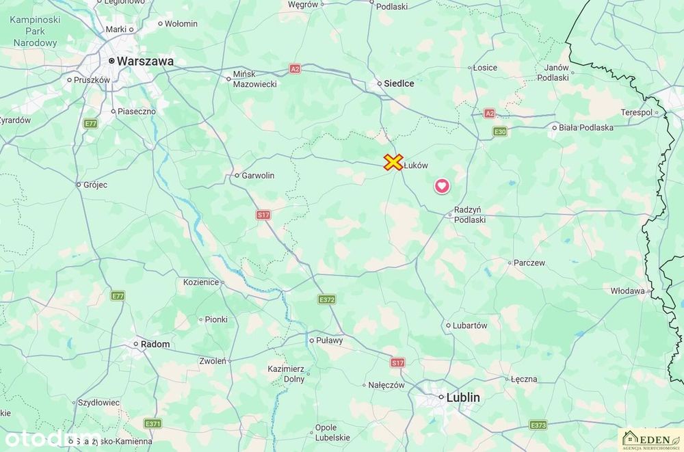Click the S17 road badge near Garwolin

pyautogui.click(x=263, y=215)
